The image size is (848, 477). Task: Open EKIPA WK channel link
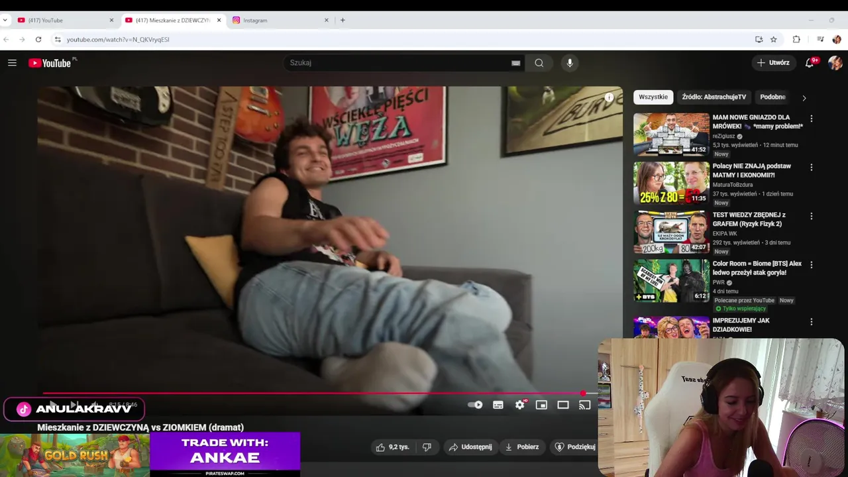click(x=725, y=234)
